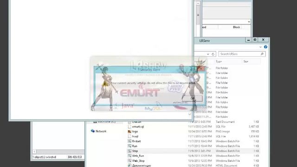Image resolution: width=297 pixels, height=167 pixels.
Task: Click the 3,487 KB size cell
Action: 254,127
